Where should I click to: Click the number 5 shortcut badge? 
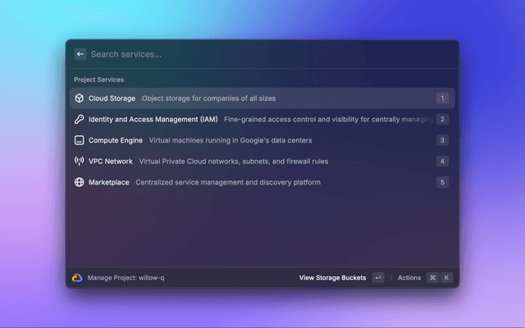pos(442,182)
